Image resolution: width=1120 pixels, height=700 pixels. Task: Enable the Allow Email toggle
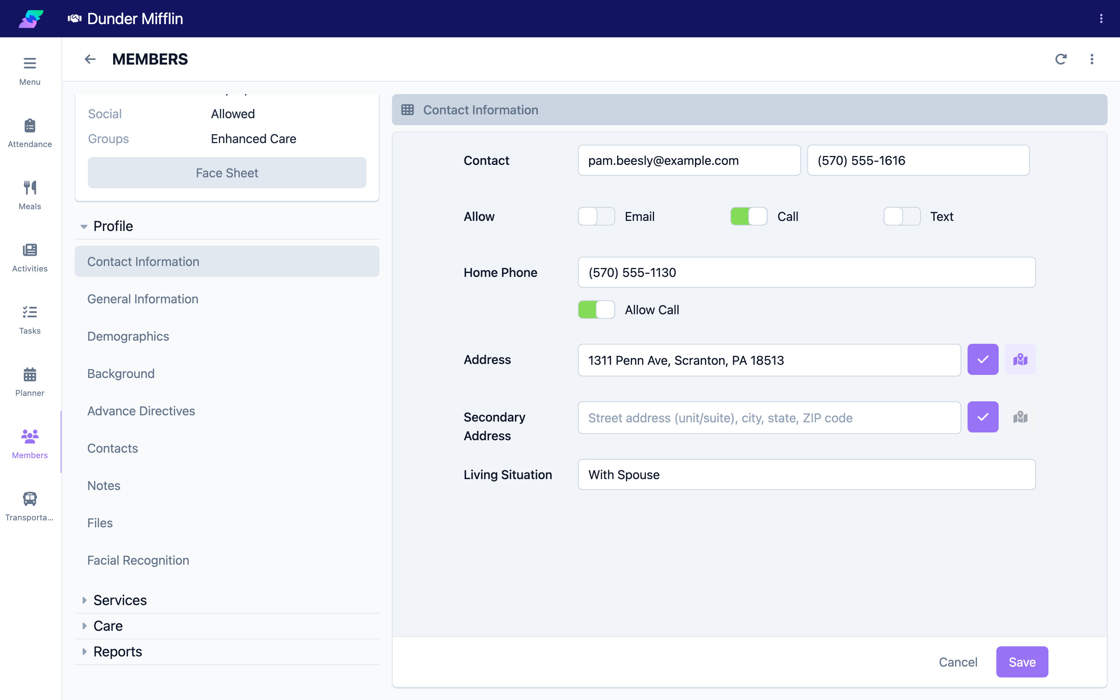point(596,216)
